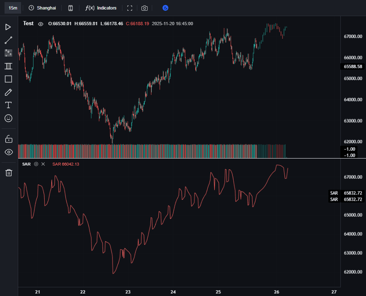Image resolution: width=366 pixels, height=296 pixels.
Task: Pick the pencil brush drawing tool
Action: point(8,92)
